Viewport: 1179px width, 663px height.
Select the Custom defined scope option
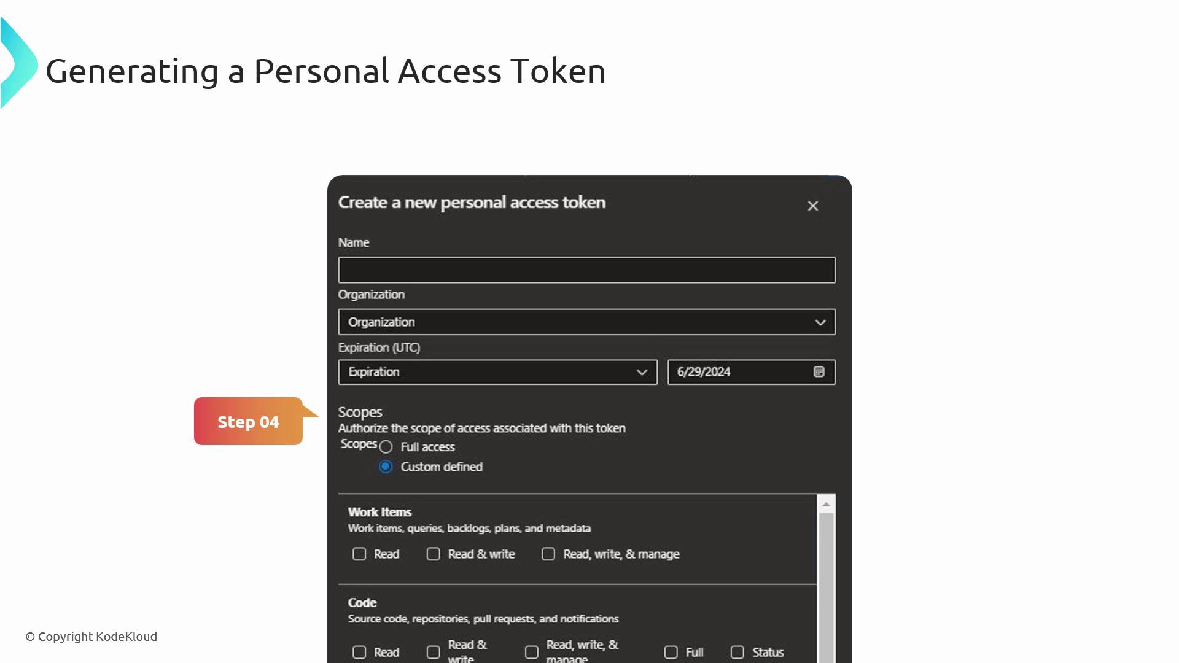[386, 467]
